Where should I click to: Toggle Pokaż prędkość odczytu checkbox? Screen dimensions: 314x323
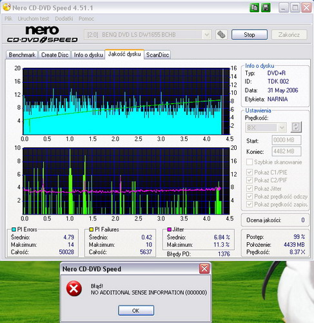(250, 196)
